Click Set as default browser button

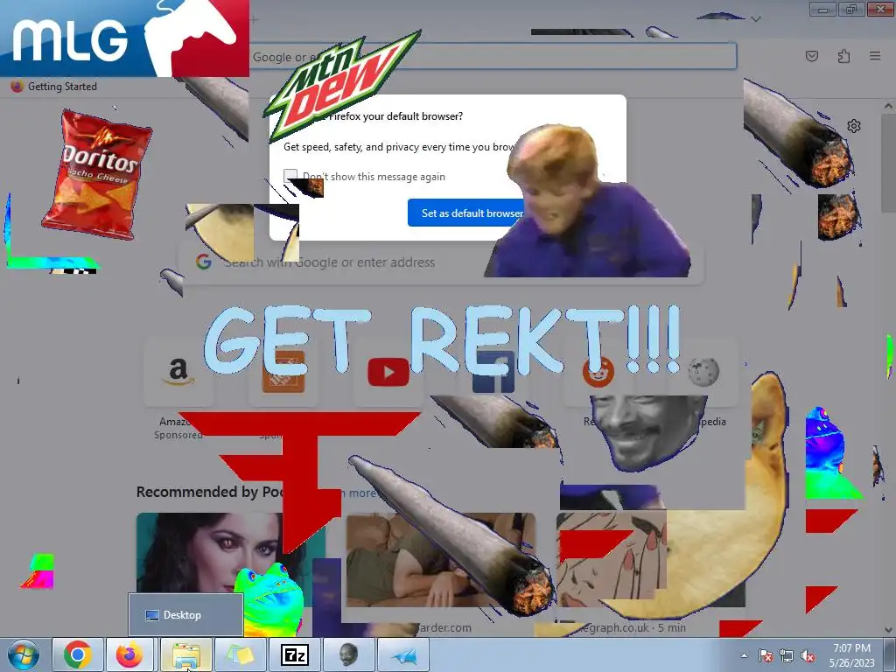[472, 213]
